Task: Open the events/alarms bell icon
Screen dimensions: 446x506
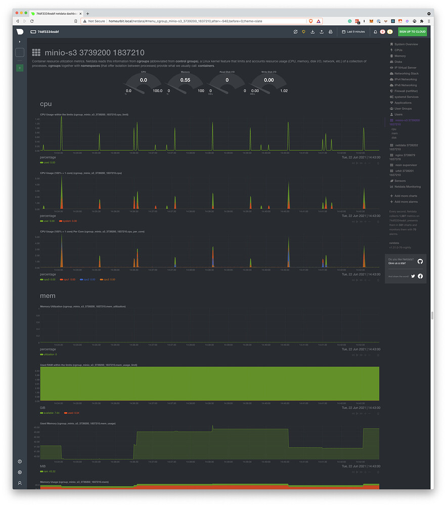Action: click(375, 31)
